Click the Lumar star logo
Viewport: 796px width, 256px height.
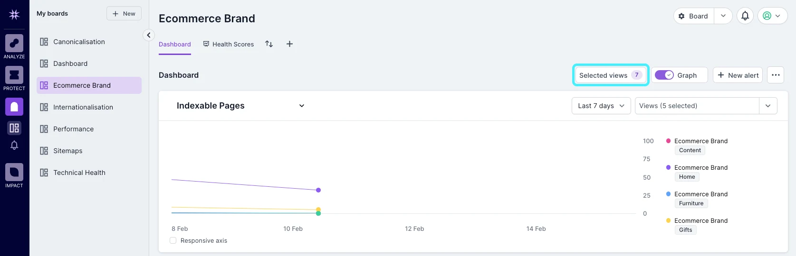[14, 14]
